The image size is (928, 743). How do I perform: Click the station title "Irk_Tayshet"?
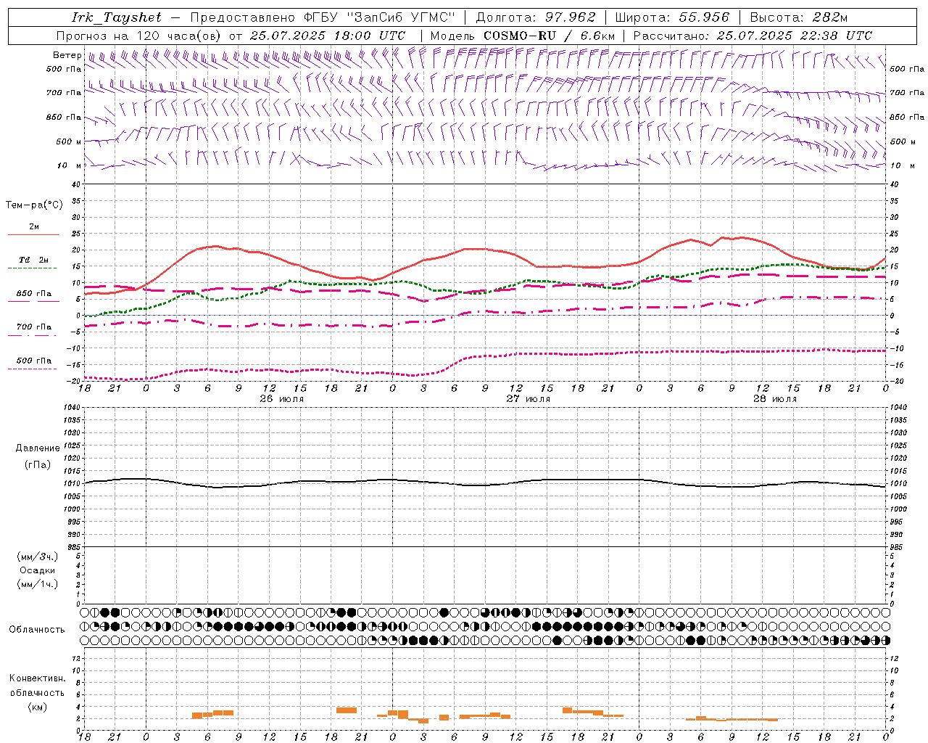click(x=116, y=17)
